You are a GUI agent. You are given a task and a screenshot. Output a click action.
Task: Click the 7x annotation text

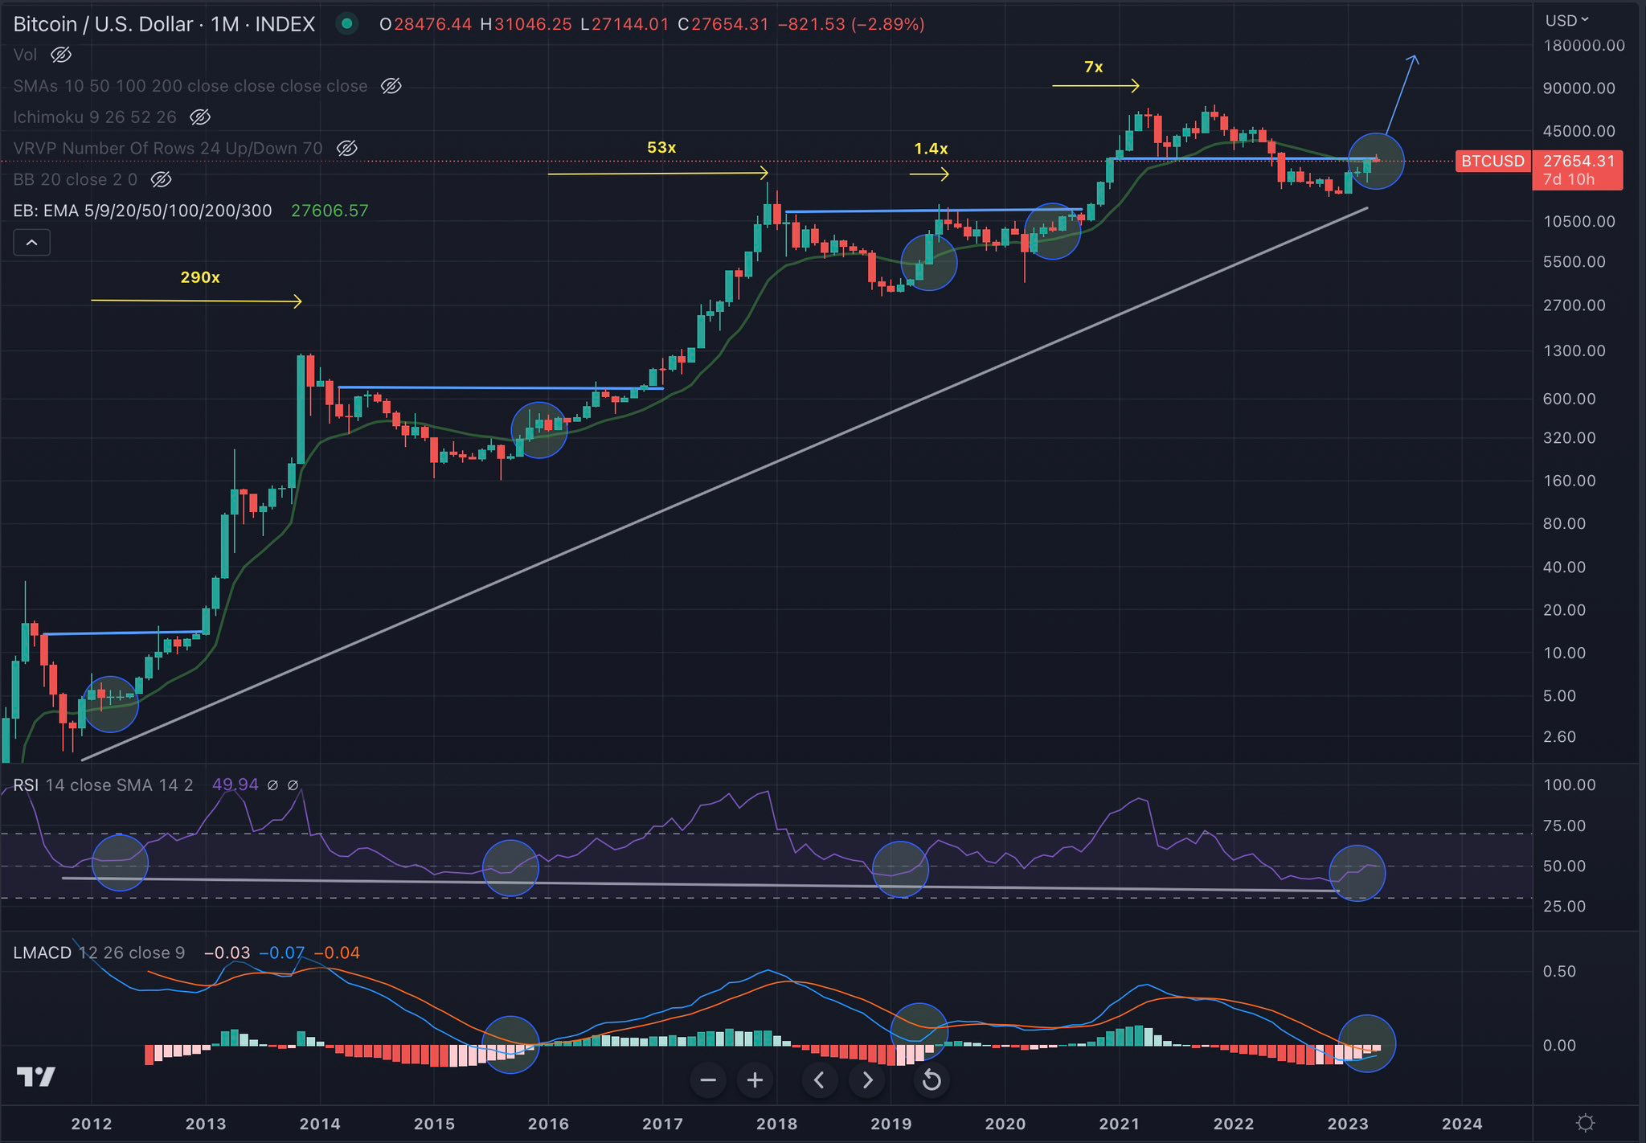[1094, 67]
